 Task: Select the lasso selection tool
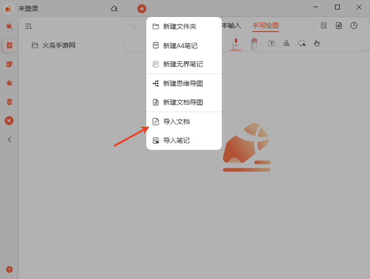click(x=302, y=43)
